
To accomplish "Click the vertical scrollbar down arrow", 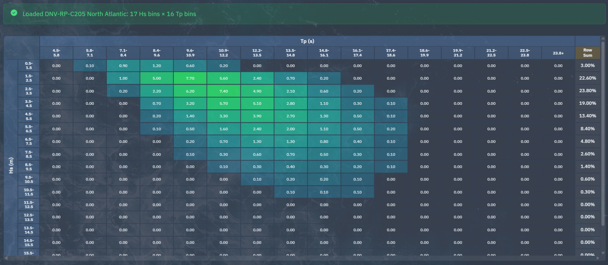I will [x=603, y=253].
